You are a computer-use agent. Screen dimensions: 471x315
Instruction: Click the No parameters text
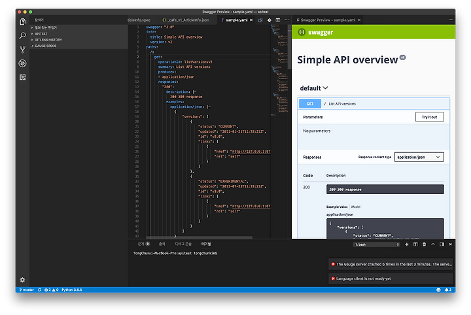pyautogui.click(x=317, y=131)
